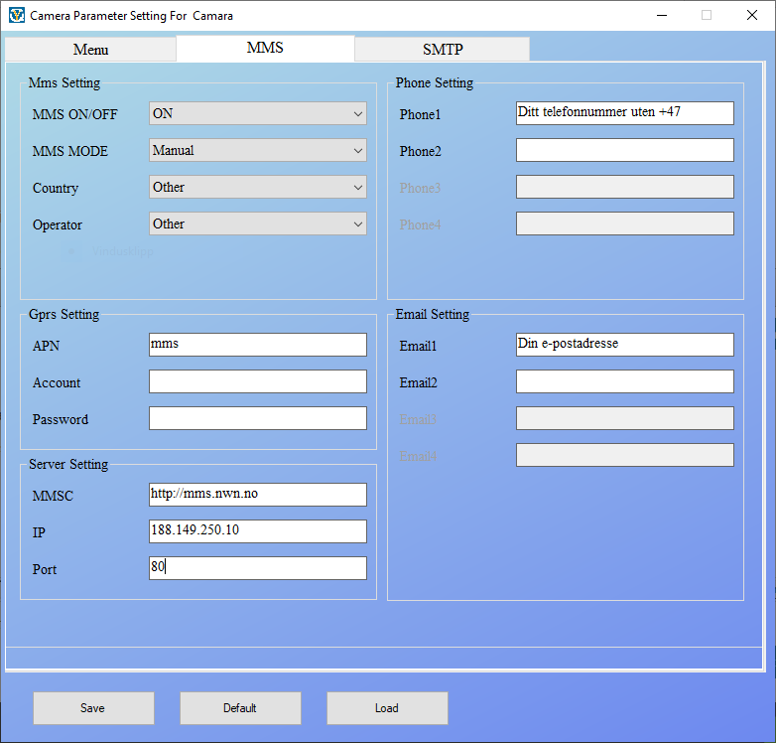Close the Camera Parameter Setting window
This screenshot has height=743, width=776.
click(x=752, y=15)
